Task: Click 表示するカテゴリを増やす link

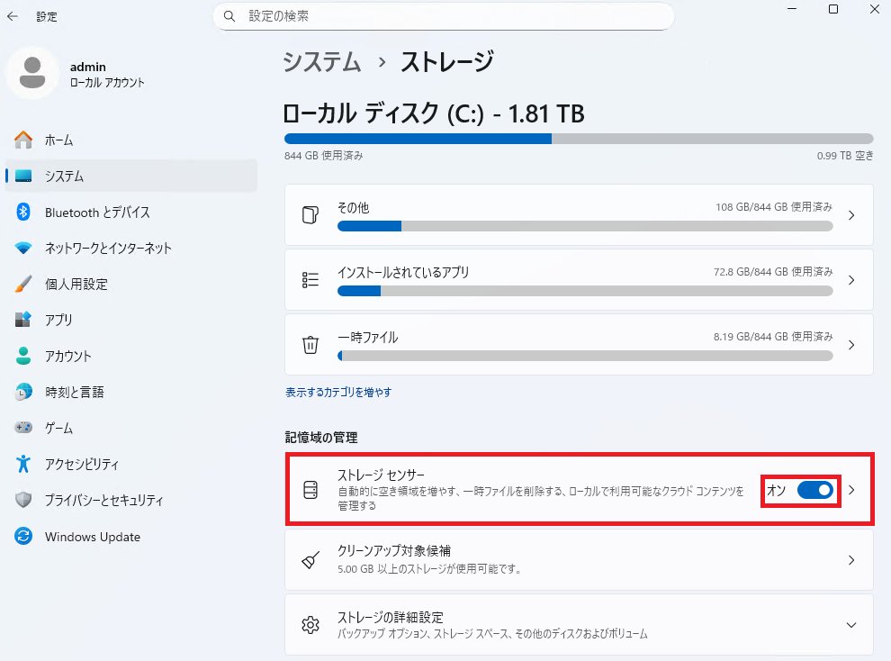Action: pos(338,392)
